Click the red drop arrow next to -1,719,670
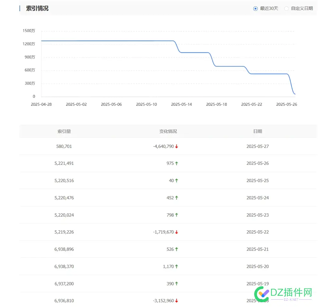The height and width of the screenshot is (307, 318). 177,232
